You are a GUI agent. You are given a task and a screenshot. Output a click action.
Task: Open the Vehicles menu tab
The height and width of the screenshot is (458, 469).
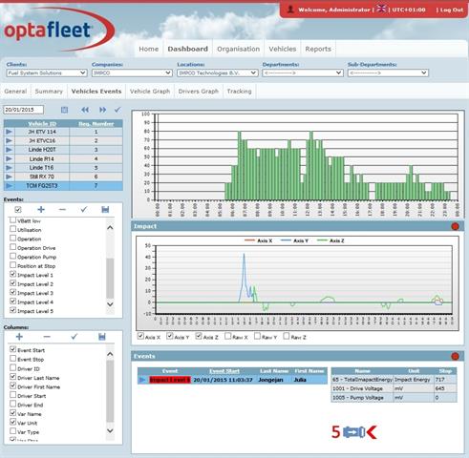pos(283,49)
